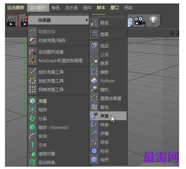Select the 公式 effector icon
Viewport: 186px width, 169px height.
(94, 55)
